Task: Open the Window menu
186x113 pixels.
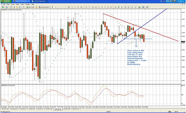Action: (27, 4)
